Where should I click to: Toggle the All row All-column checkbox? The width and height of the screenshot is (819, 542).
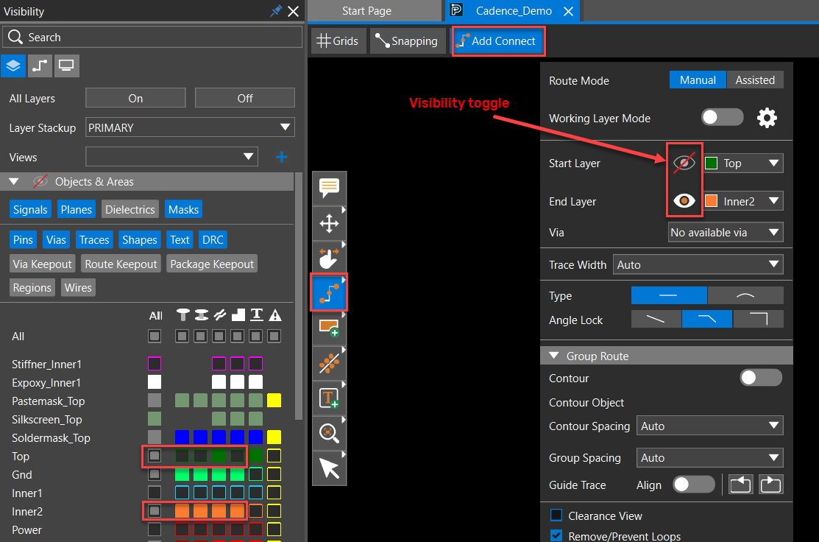coord(155,336)
